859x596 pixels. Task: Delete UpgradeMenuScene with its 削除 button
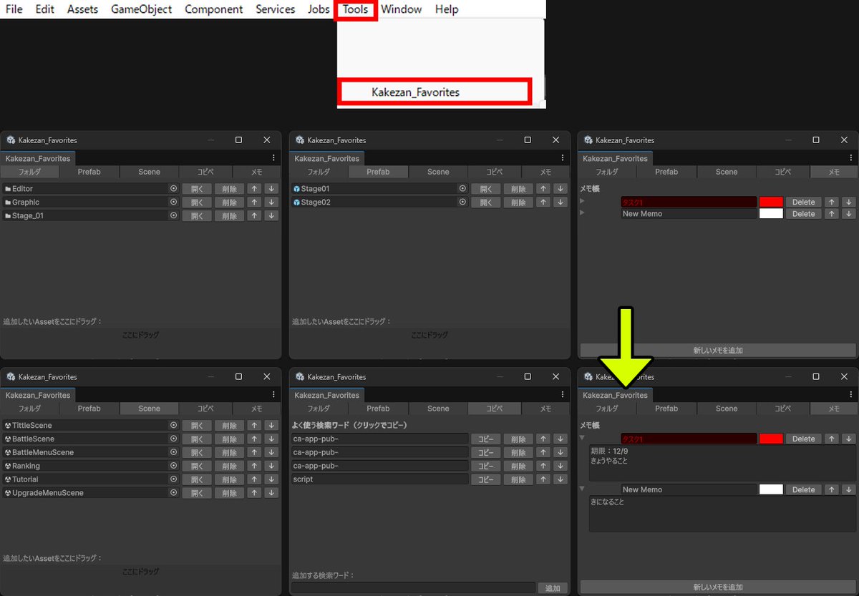tap(229, 493)
